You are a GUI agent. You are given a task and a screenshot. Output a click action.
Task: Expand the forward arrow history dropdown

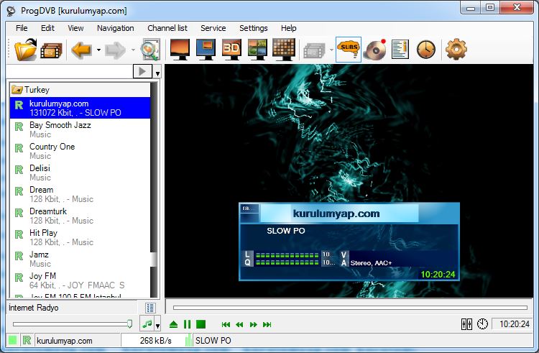pyautogui.click(x=133, y=50)
